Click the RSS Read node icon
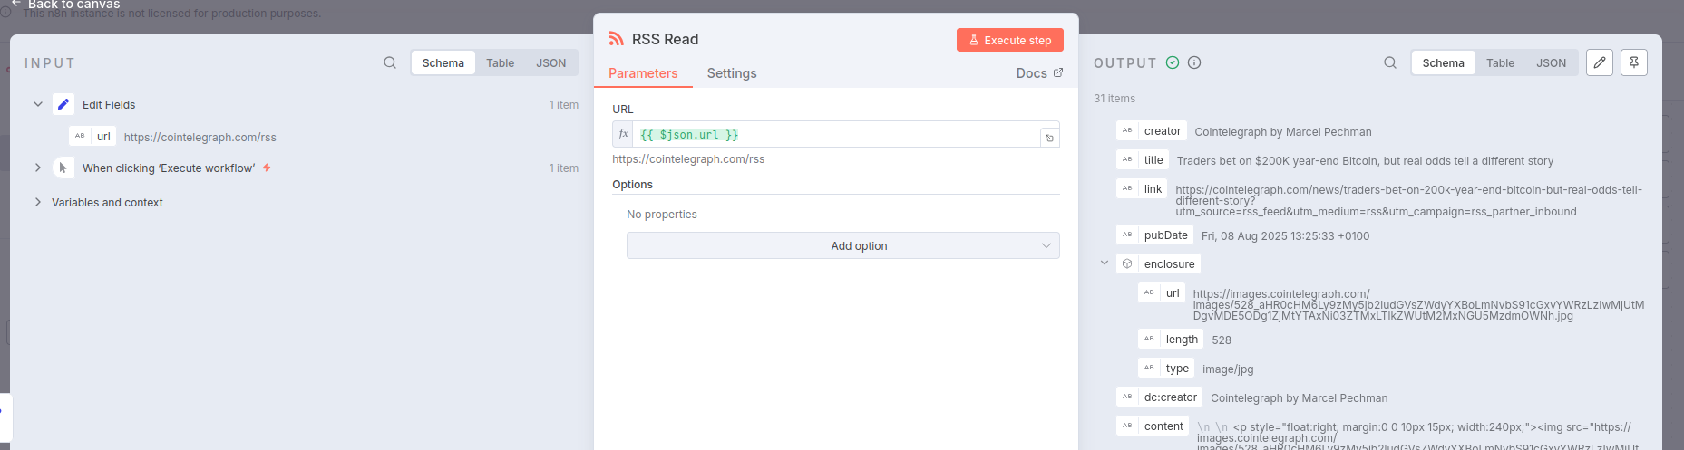 coord(617,39)
